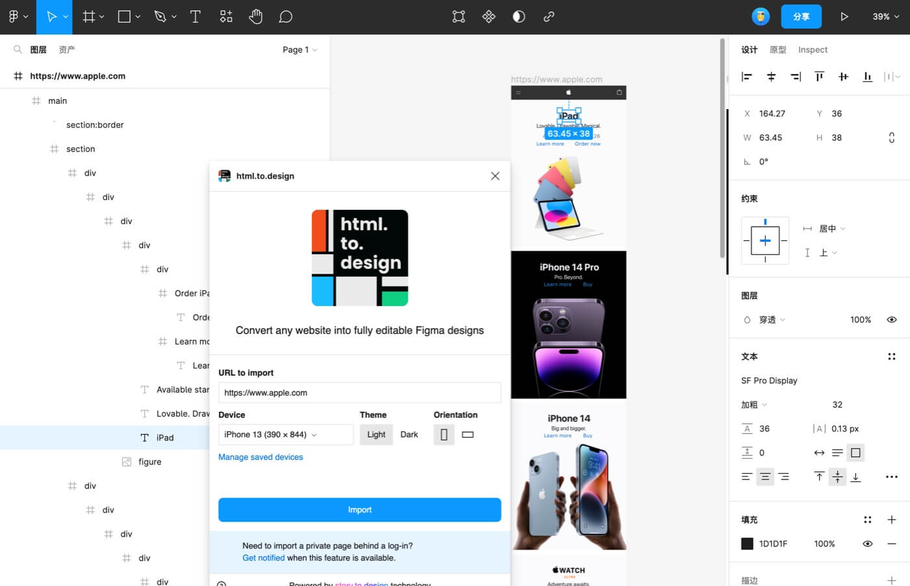This screenshot has height=586, width=910.
Task: Switch to the 资产 assets tab
Action: tap(67, 49)
